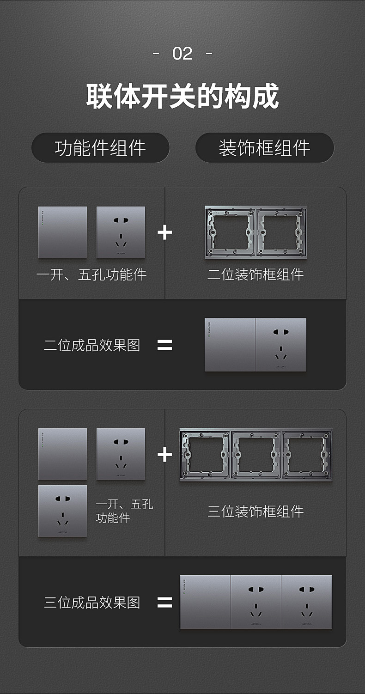Click the plus sign beside three-gang frame
This screenshot has height=694, width=365.
pos(164,455)
